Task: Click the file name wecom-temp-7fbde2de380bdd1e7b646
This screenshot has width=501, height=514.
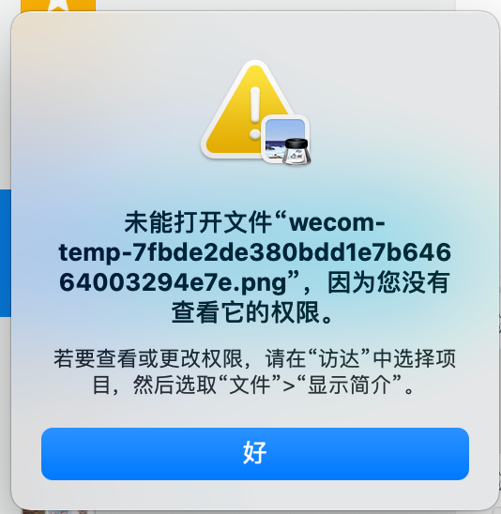Action: coord(255,237)
